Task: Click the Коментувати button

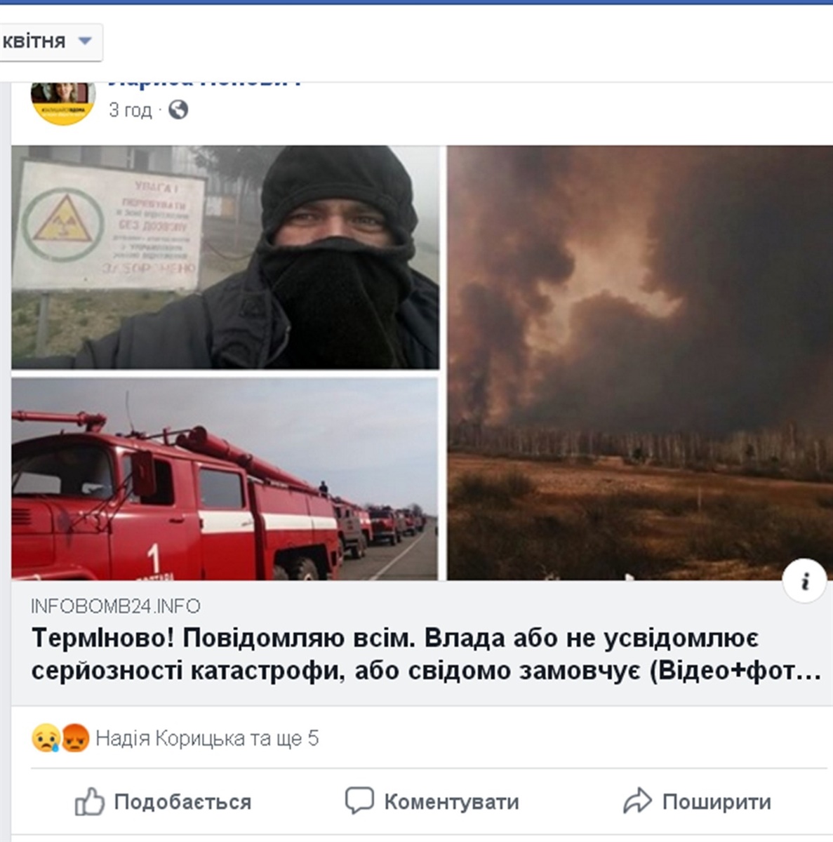Action: pos(432,801)
